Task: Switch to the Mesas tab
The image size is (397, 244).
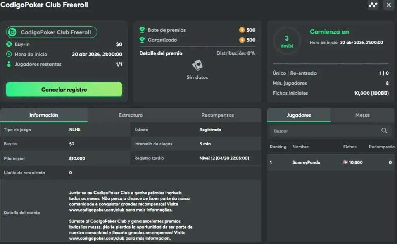Action: 362,115
